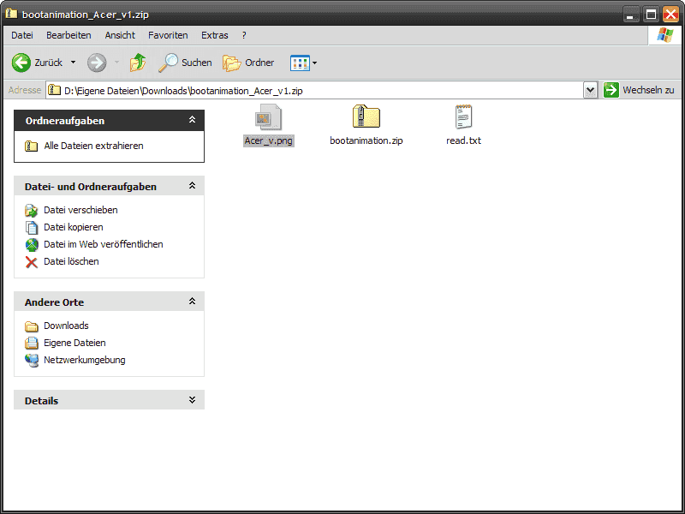
Task: Collapse Datei- und Ordneraufgaben panel
Action: [192, 186]
